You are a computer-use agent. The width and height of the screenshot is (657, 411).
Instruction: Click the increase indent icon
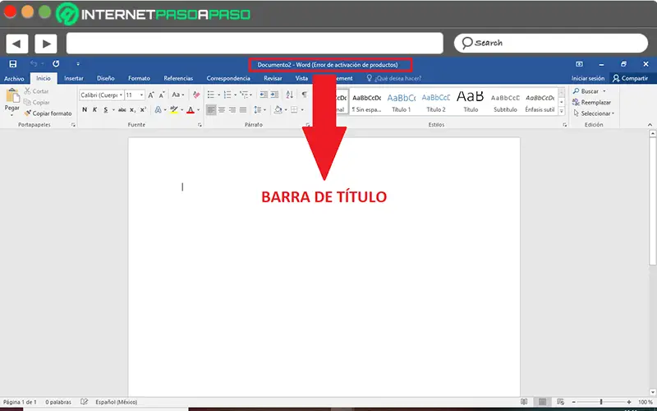[274, 95]
